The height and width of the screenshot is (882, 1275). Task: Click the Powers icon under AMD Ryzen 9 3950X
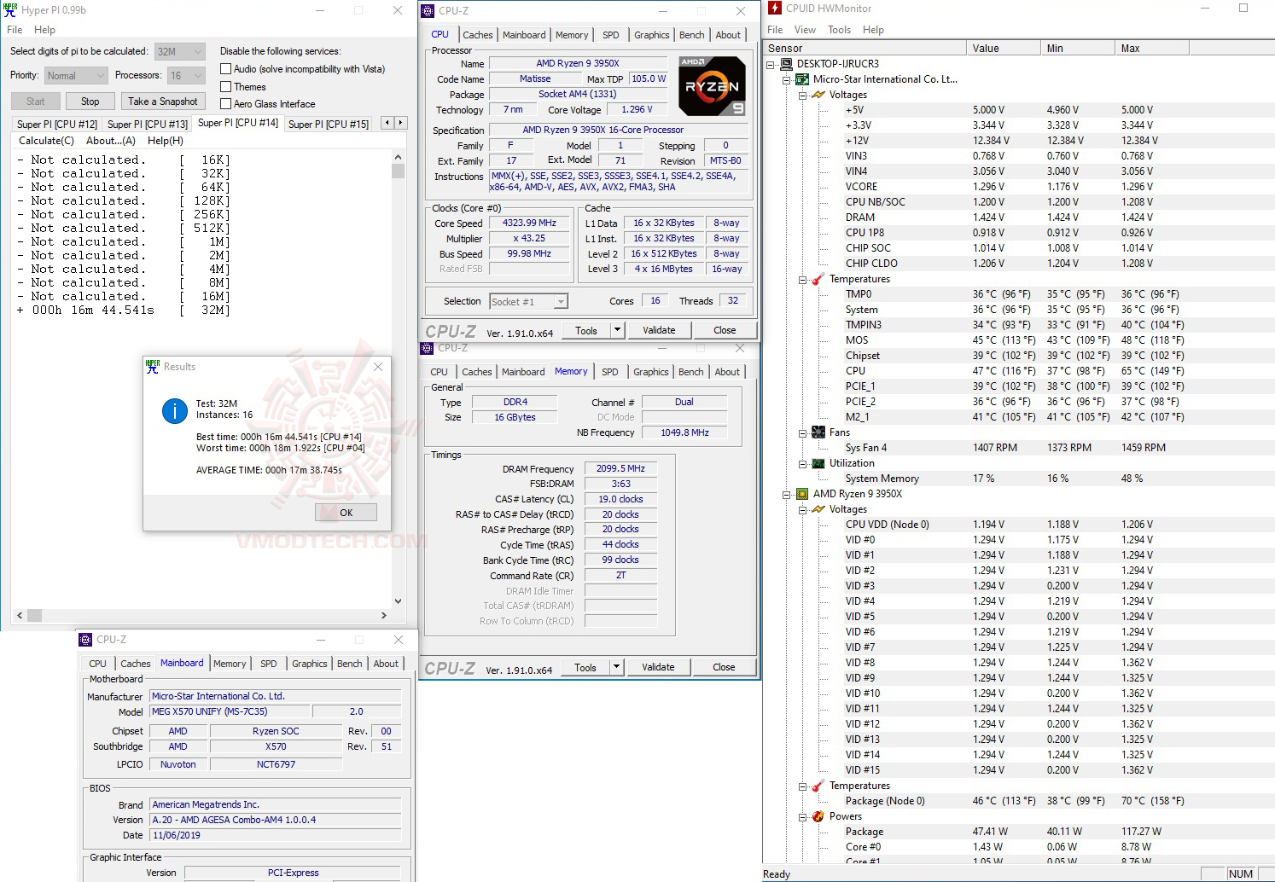point(817,816)
